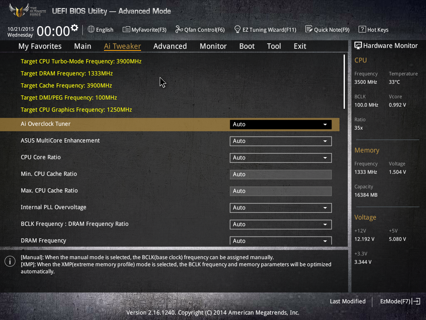Click the TUF logo emblem
The image size is (426, 320).
pos(19,10)
